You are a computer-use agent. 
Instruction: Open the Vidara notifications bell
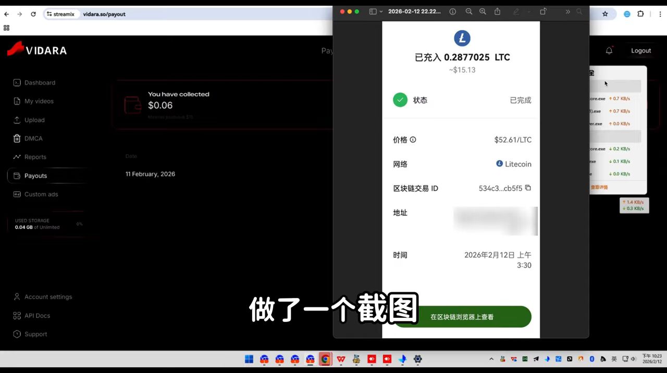609,51
